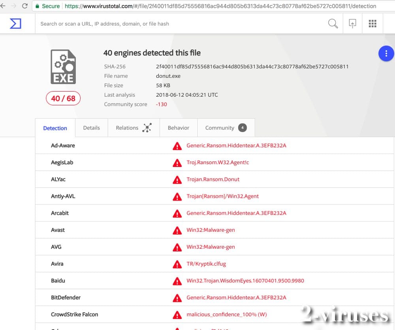Click the warning icon in ALYac row
The width and height of the screenshot is (395, 330).
(x=177, y=180)
